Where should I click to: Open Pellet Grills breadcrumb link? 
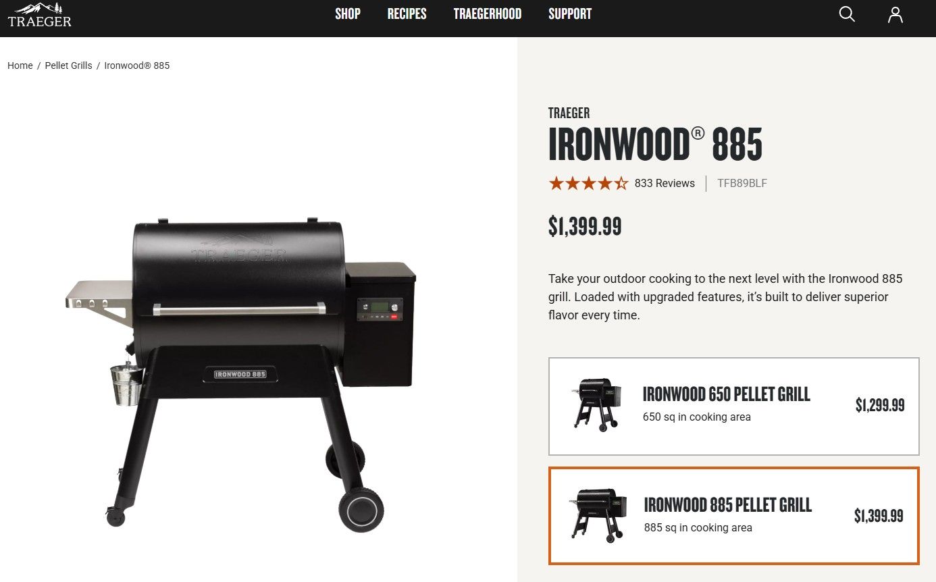tap(69, 65)
